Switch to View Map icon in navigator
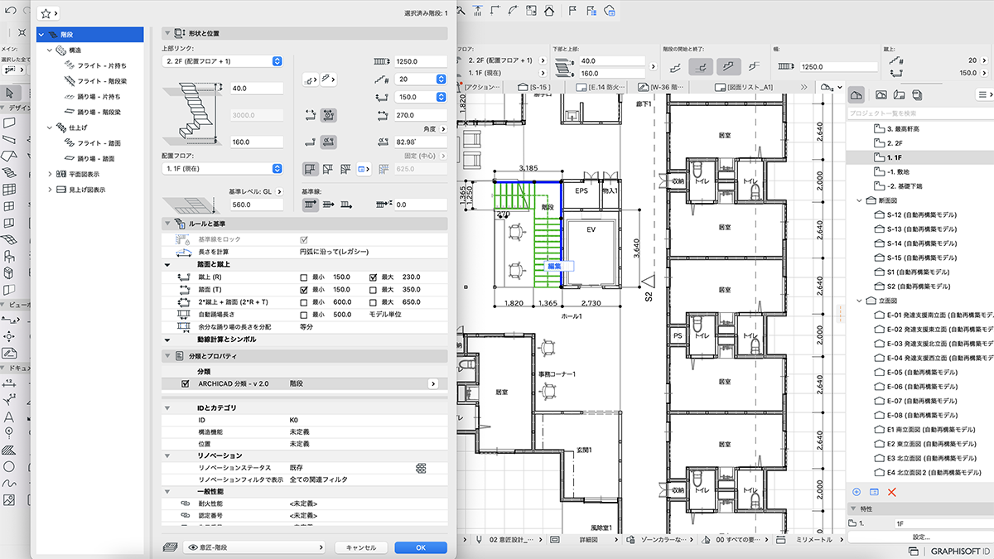The width and height of the screenshot is (994, 559). [x=881, y=95]
